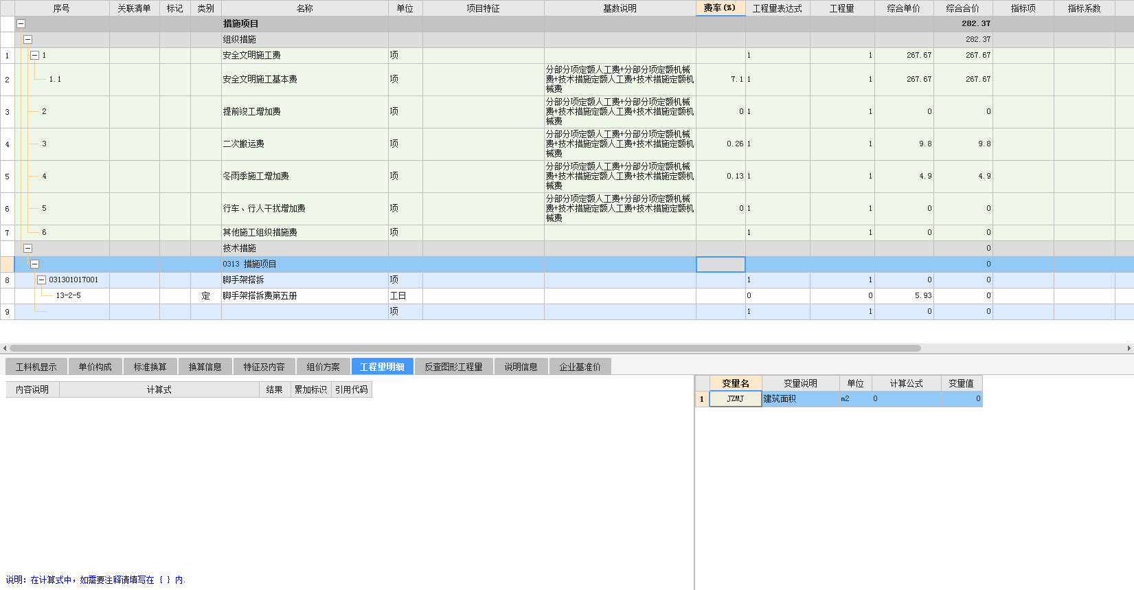
Task: Collapse item 031301017001 node
Action: [41, 280]
